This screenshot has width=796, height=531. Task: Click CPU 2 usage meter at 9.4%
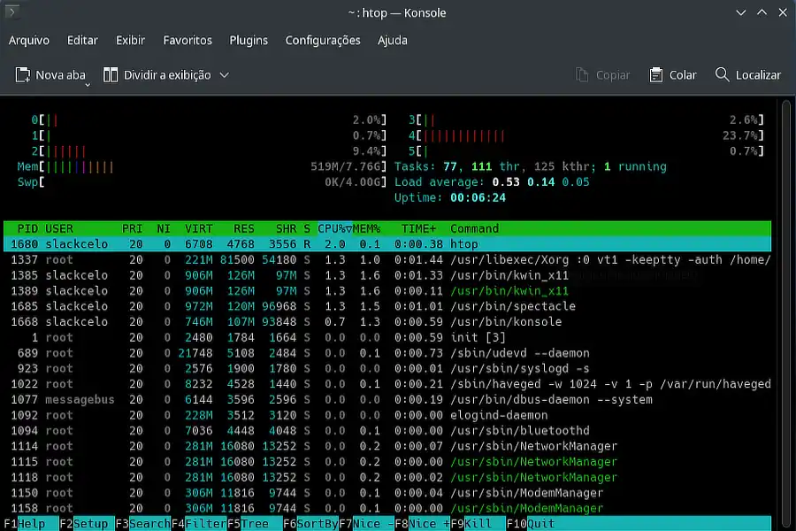209,151
